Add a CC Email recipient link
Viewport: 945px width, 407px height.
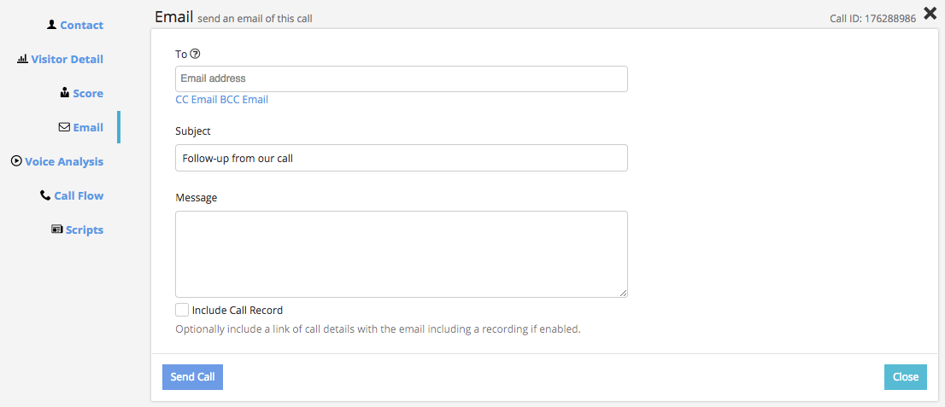(x=196, y=100)
